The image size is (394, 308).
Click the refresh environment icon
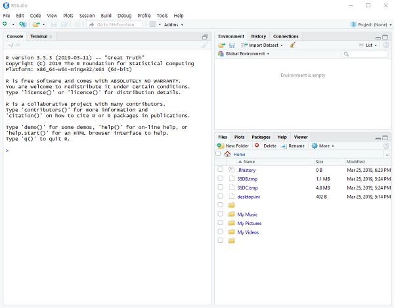(386, 45)
